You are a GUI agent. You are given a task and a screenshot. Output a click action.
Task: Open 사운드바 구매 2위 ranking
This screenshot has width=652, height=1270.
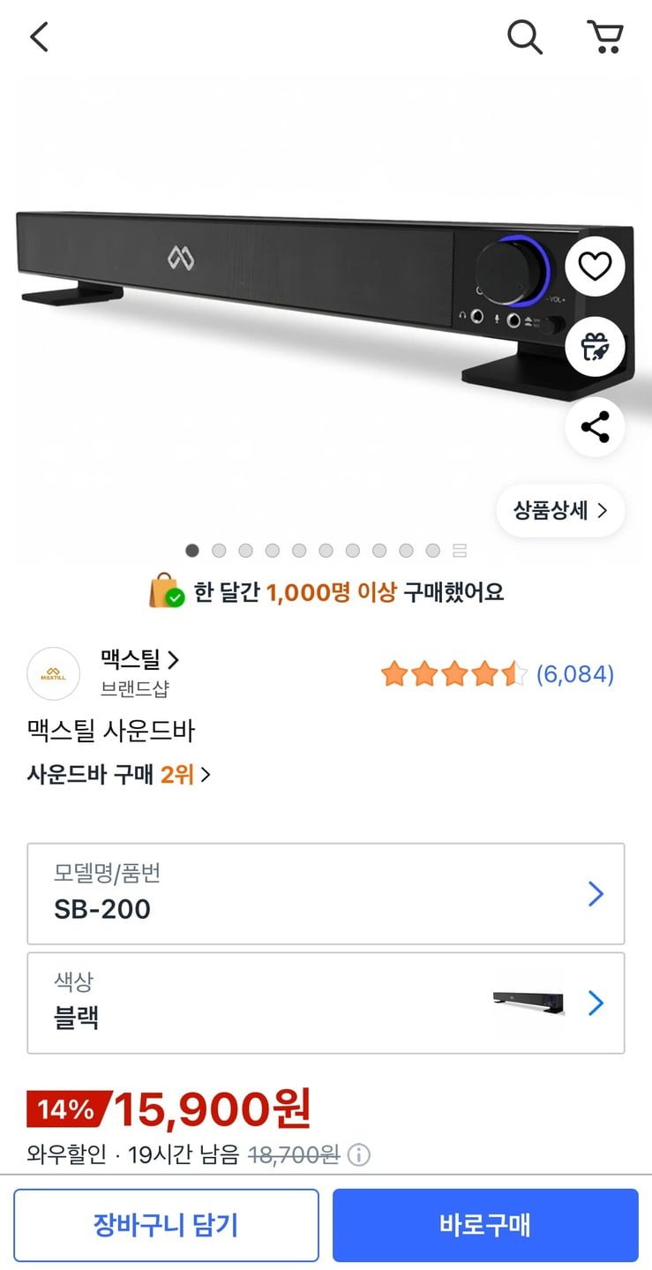click(119, 775)
